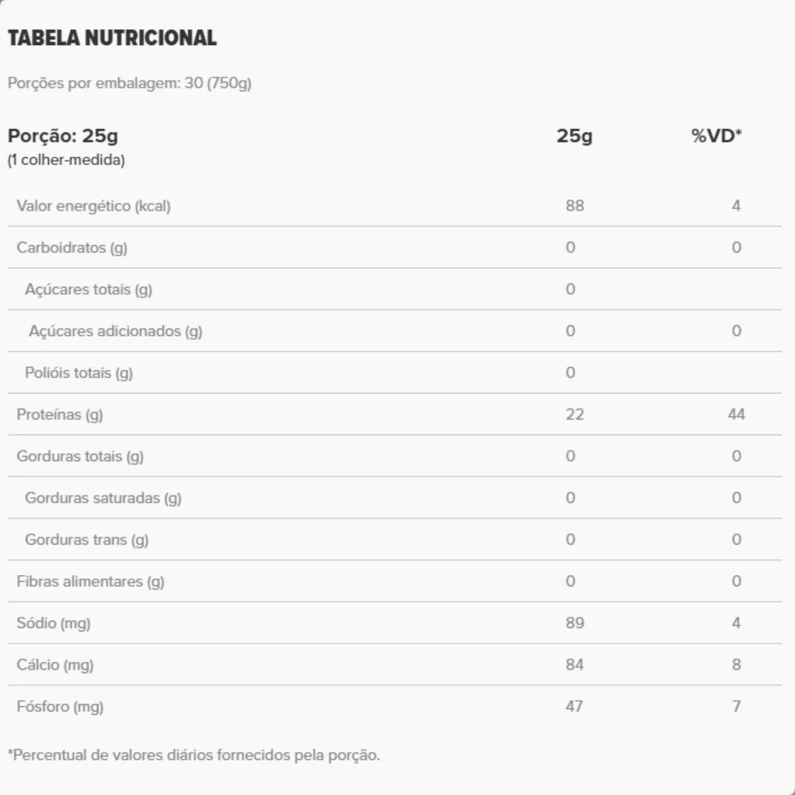This screenshot has width=795, height=795.
Task: Select the 44 protein daily value
Action: 736,415
